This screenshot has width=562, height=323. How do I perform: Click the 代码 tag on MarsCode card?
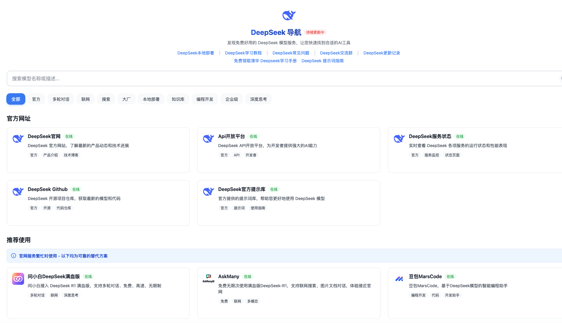click(x=435, y=295)
